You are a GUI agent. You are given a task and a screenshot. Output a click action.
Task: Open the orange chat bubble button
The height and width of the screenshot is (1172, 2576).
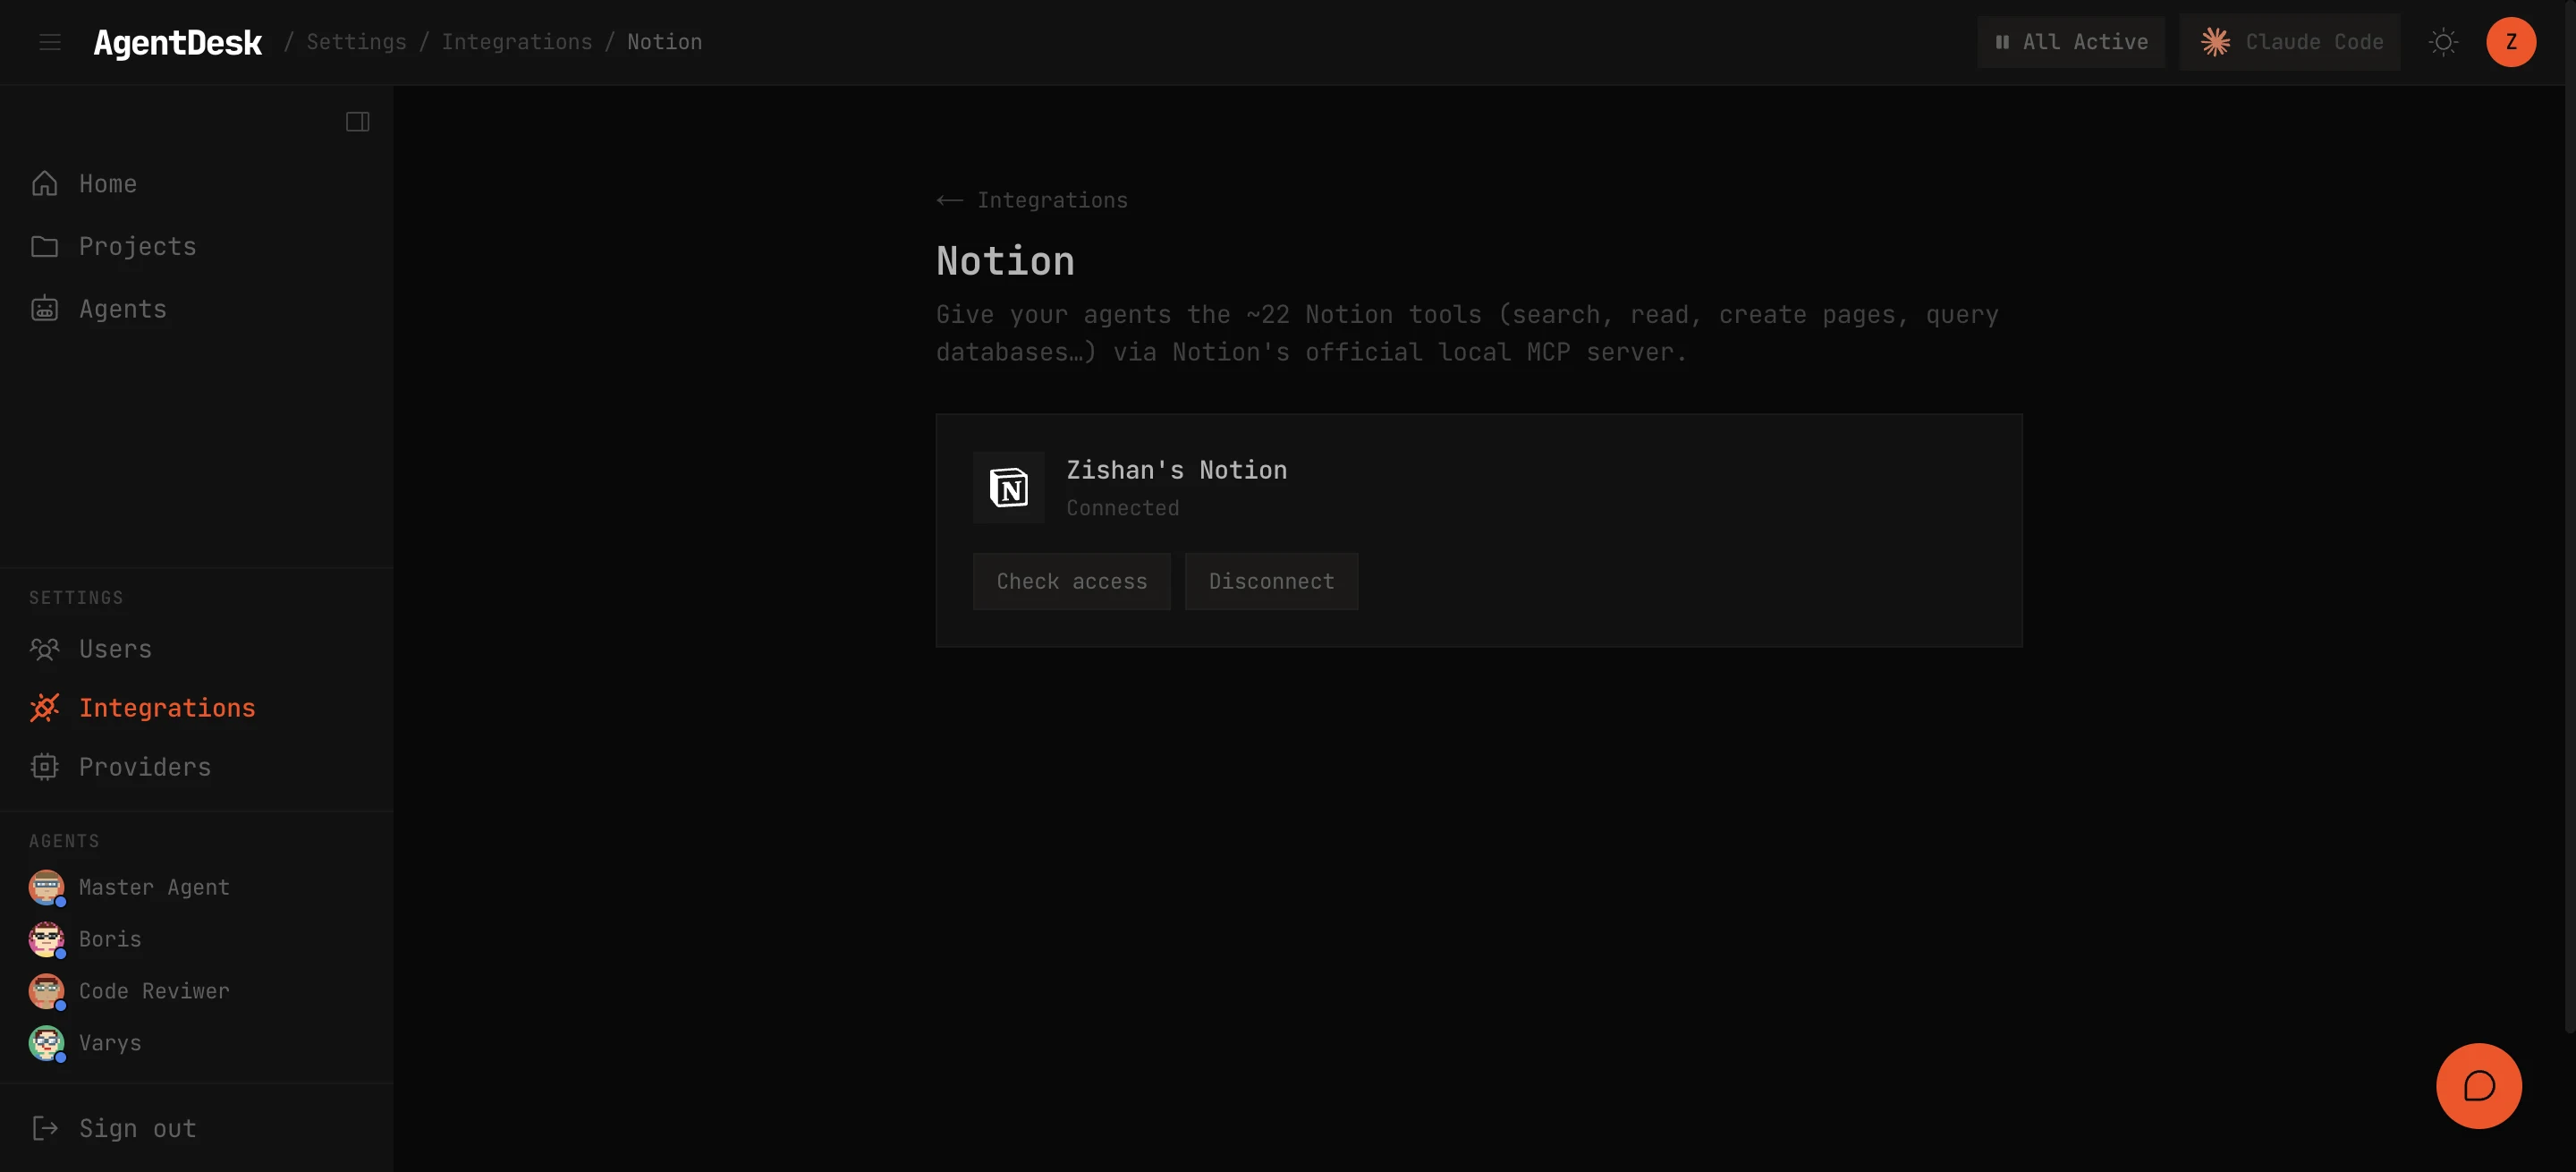tap(2478, 1086)
